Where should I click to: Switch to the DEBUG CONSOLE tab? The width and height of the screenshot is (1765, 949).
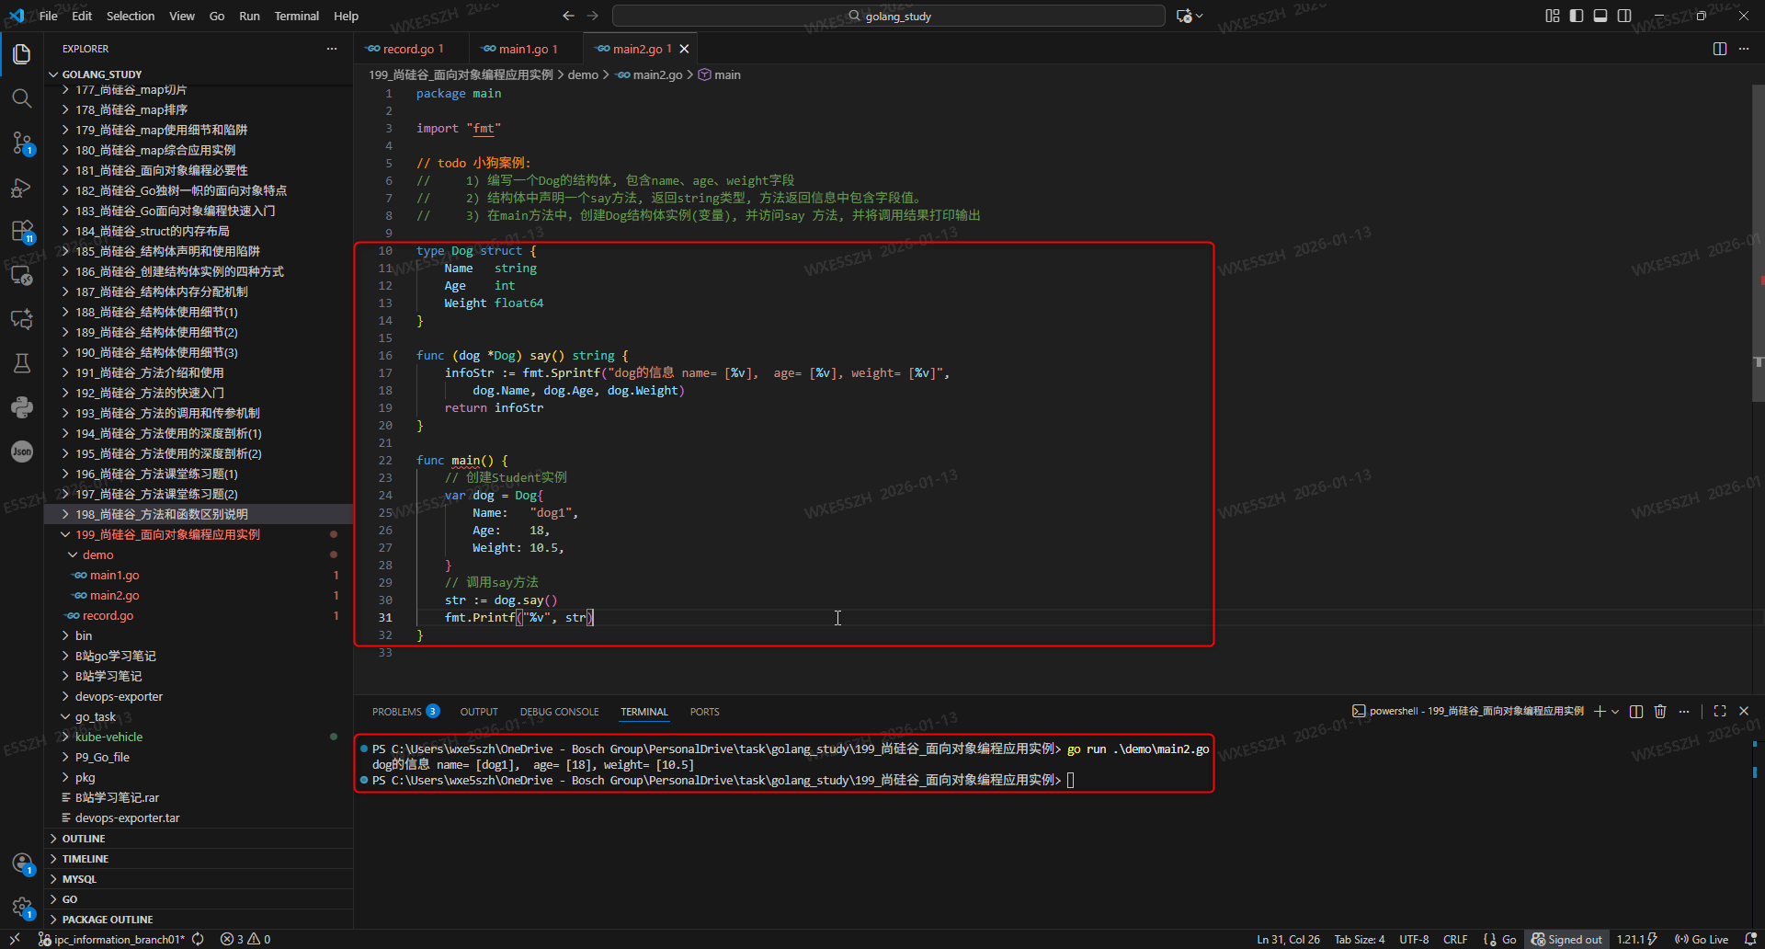(x=559, y=712)
